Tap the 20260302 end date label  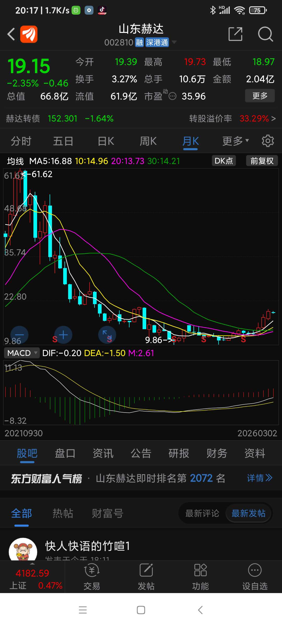tap(257, 433)
